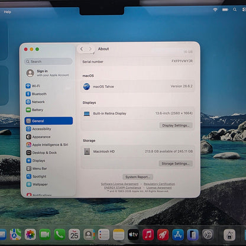This screenshot has height=246, width=246.
Task: Sign in with your Apple Account
Action: click(48, 73)
